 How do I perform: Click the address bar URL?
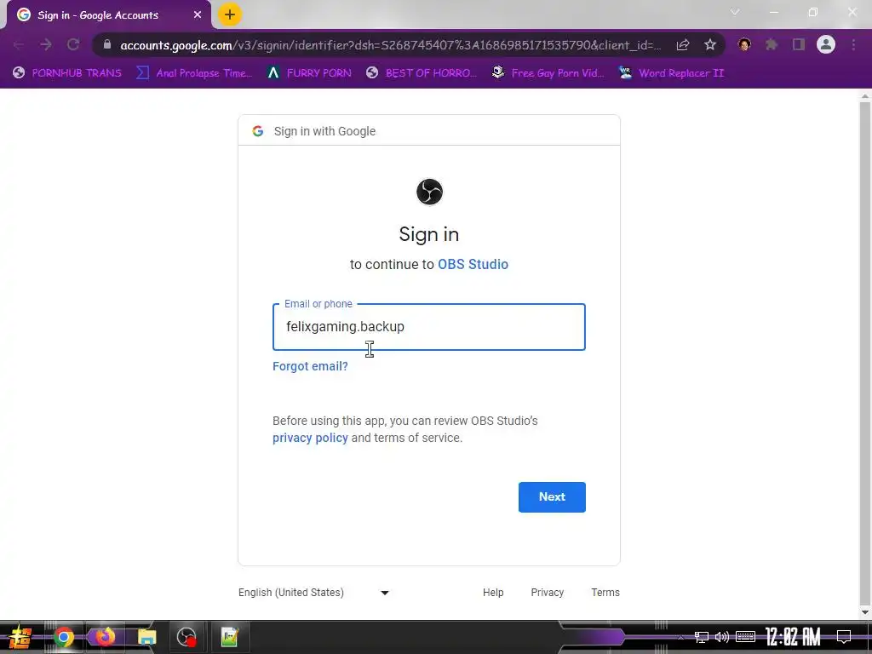pos(390,45)
